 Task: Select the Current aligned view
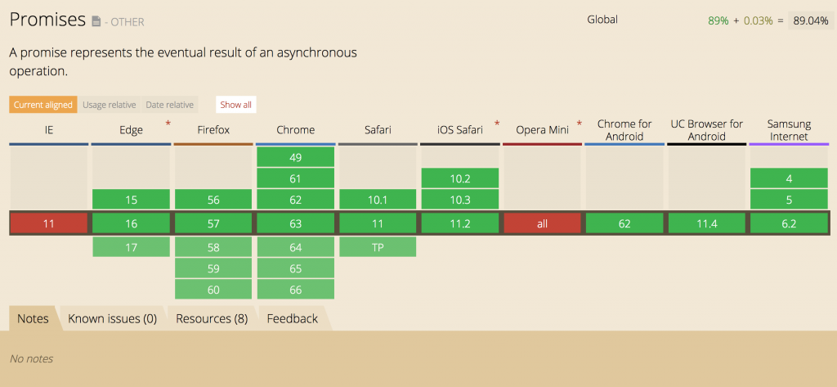click(x=43, y=105)
